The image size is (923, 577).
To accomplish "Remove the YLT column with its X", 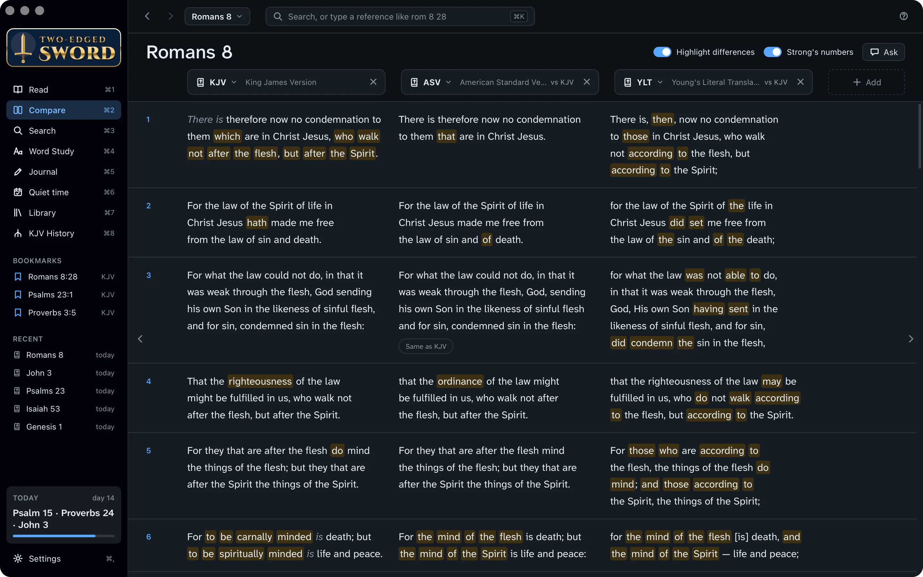I will pos(801,82).
